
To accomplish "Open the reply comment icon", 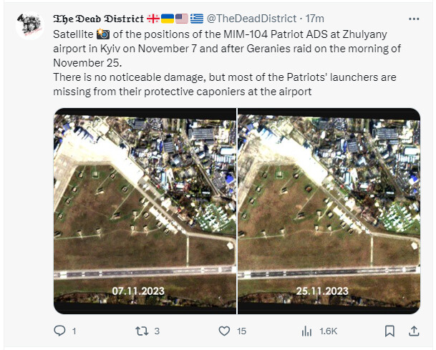I will point(59,331).
